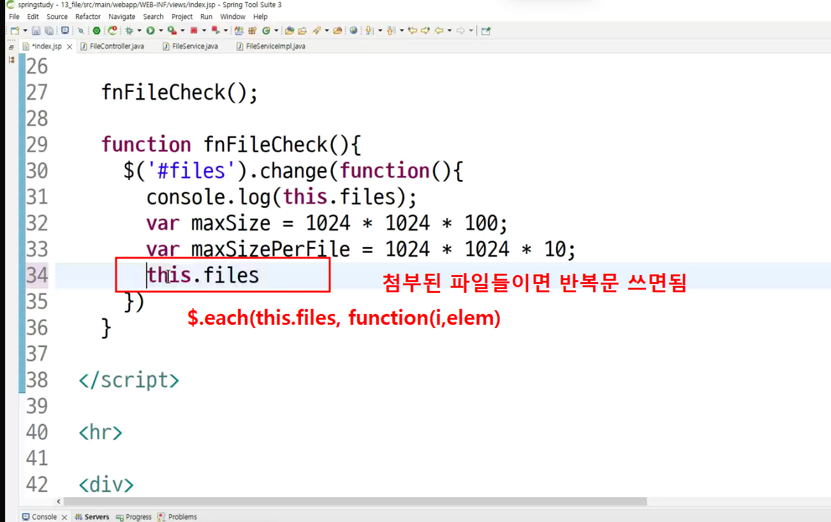Open the green Spring Boot dashboard icon
The image size is (831, 522).
pyautogui.click(x=97, y=30)
